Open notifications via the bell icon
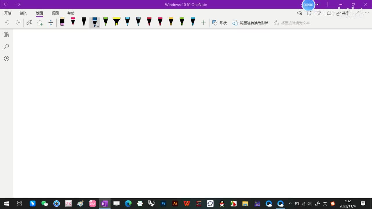The width and height of the screenshot is (372, 209). pos(329,13)
